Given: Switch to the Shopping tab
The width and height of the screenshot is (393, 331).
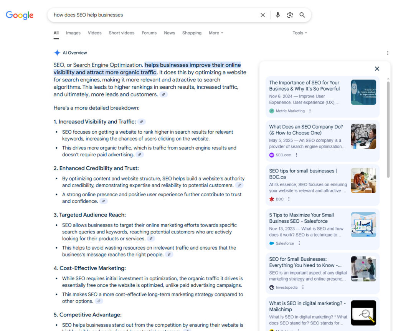Looking at the screenshot, I should tap(192, 33).
